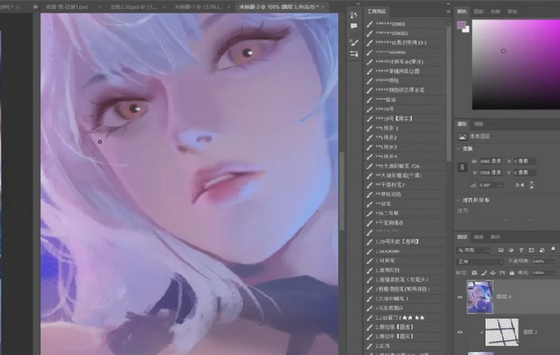Click the link width and height icon
Viewport: 560px width, 355px height.
[461, 167]
